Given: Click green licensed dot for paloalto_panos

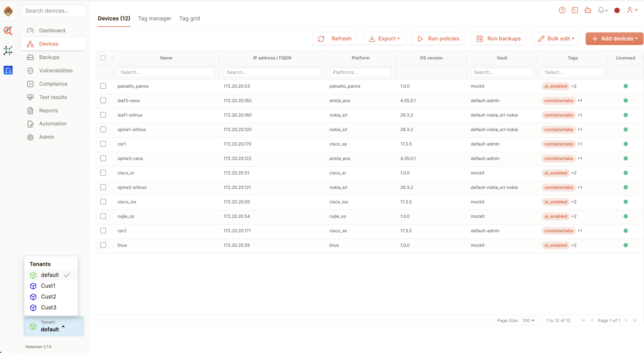Looking at the screenshot, I should coord(626,86).
